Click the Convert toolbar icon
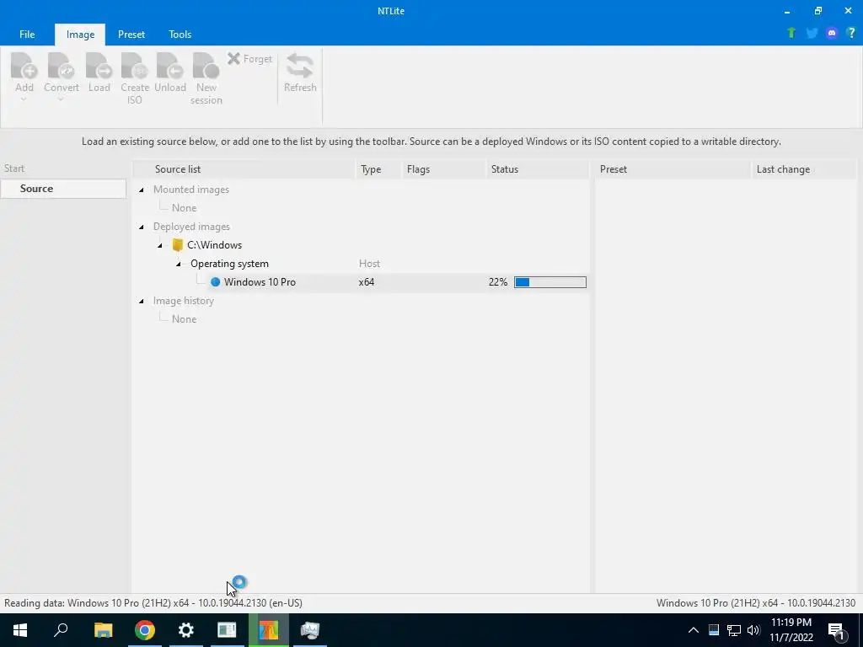863x647 pixels. tap(61, 66)
